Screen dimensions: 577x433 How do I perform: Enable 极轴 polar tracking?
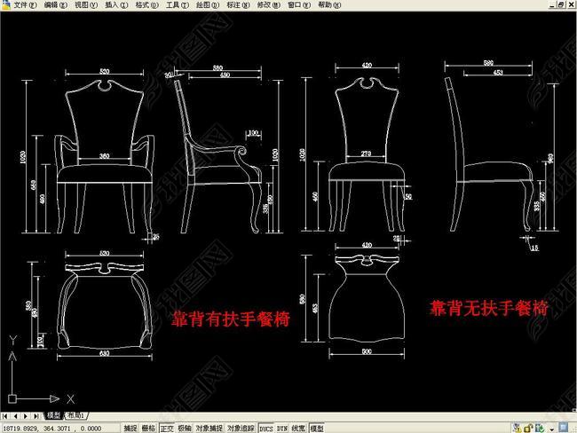click(184, 428)
